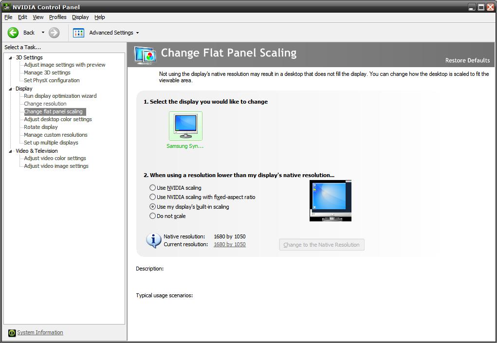The width and height of the screenshot is (497, 343).
Task: Open Set PhysX configuration
Action: click(x=52, y=80)
